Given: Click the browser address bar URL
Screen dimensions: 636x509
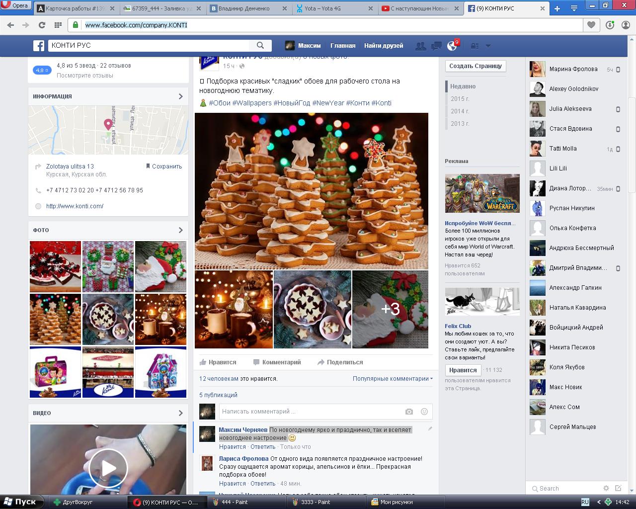Looking at the screenshot, I should (x=136, y=25).
